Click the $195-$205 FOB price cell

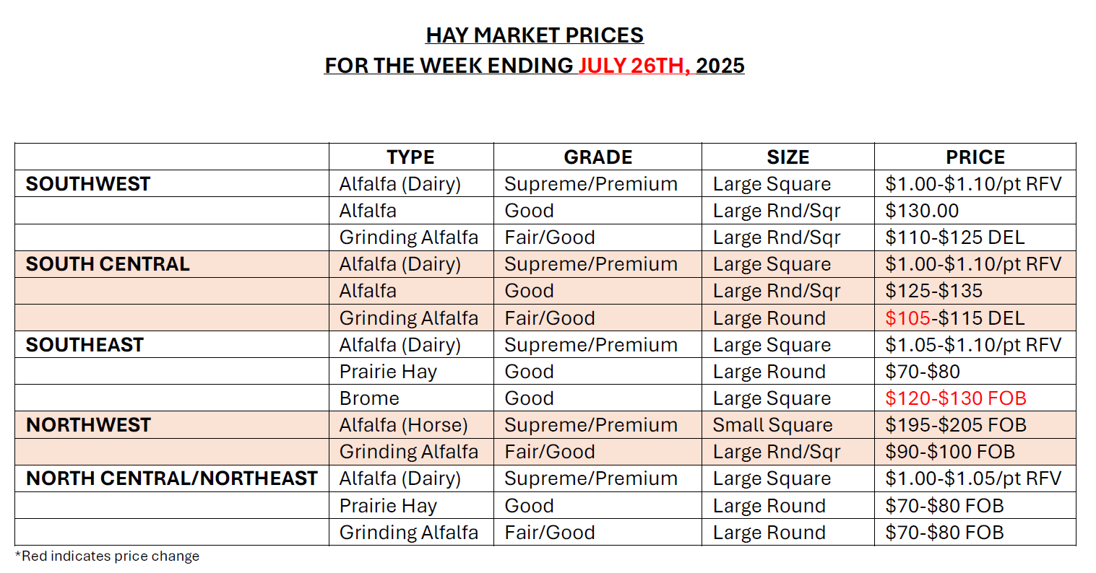coord(955,425)
